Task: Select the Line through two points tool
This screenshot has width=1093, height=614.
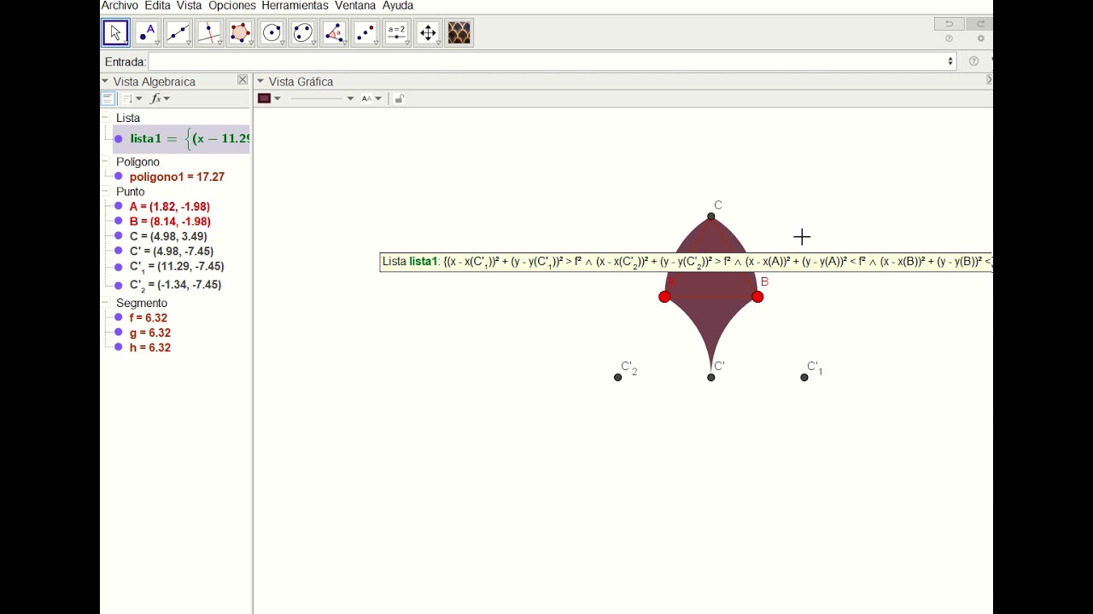Action: 178,32
